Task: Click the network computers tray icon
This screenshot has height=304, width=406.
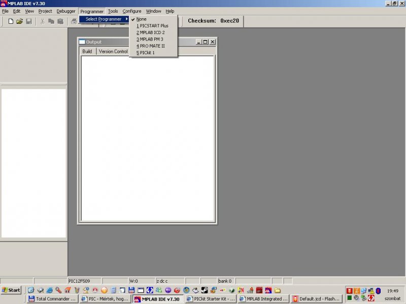Action: 363,291
